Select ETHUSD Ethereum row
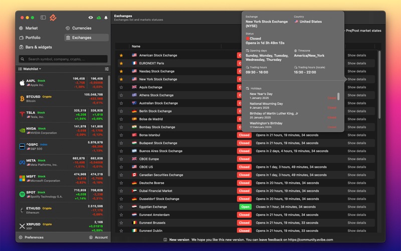This screenshot has width=401, height=251. 61,210
